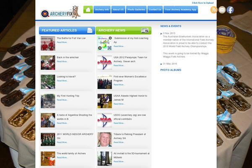Go to the green Home icon button
252x168 pixels.
(x=88, y=10)
